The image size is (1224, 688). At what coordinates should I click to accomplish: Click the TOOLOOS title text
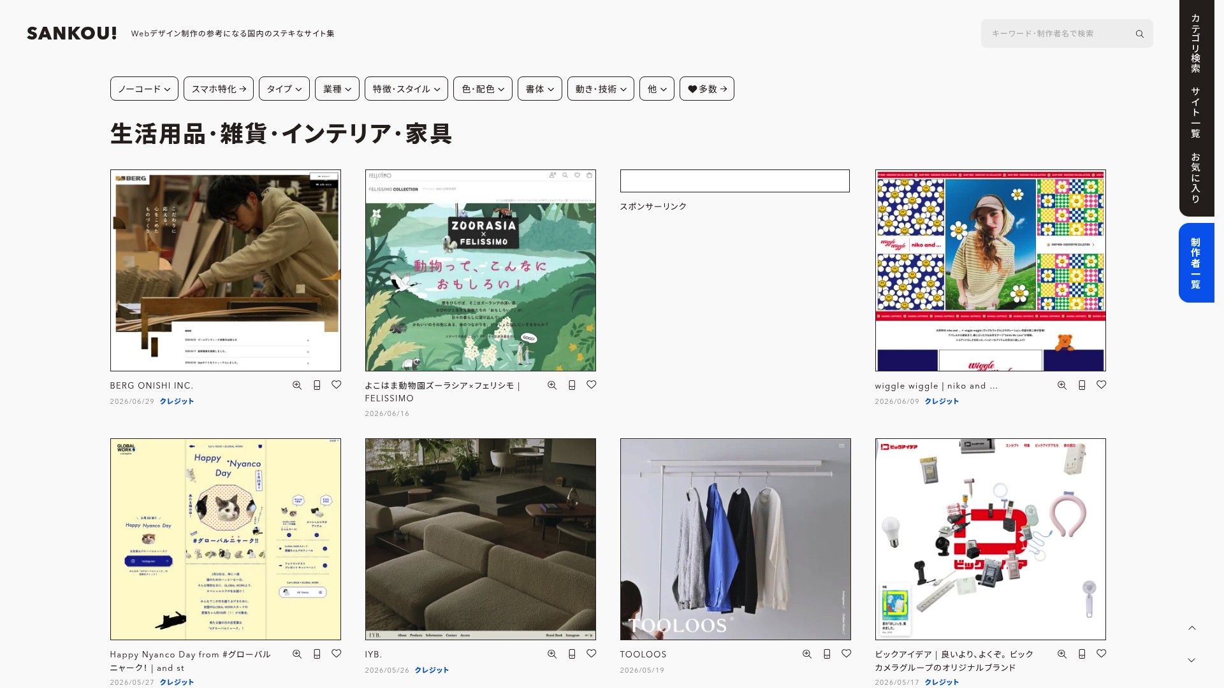tap(643, 655)
